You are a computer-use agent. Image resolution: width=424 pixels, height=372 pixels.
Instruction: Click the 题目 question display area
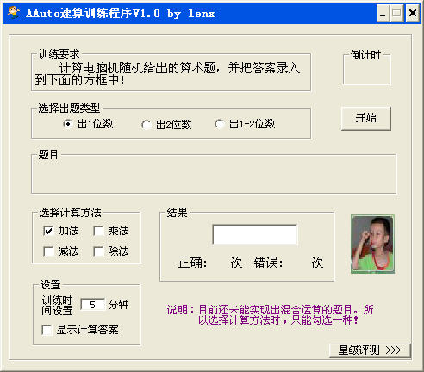point(214,174)
